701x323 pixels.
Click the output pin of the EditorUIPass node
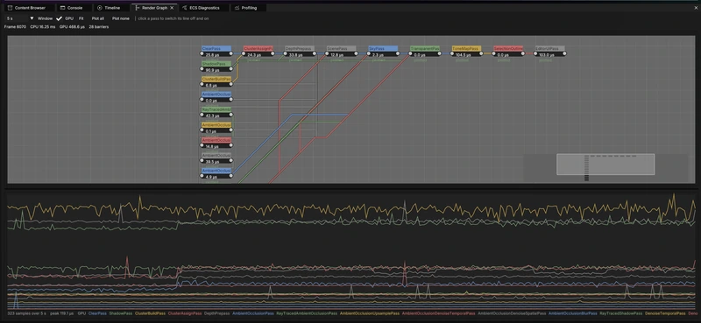[564, 53]
